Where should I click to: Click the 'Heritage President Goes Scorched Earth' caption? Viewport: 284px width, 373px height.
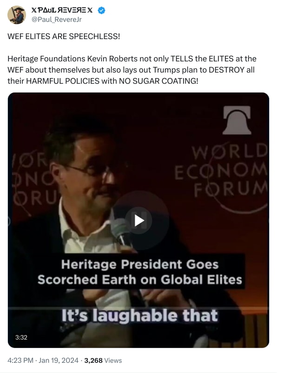(140, 272)
